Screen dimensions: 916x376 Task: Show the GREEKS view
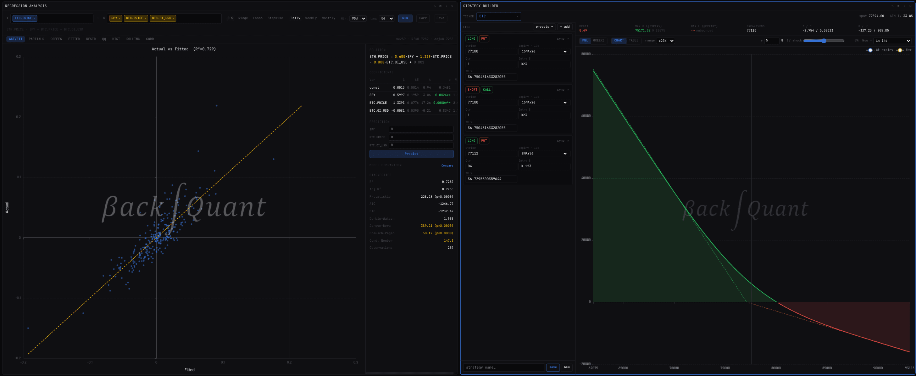[x=599, y=40]
